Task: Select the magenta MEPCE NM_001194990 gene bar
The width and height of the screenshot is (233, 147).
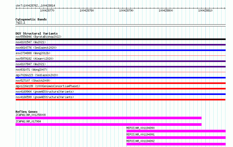Action: click(176, 131)
